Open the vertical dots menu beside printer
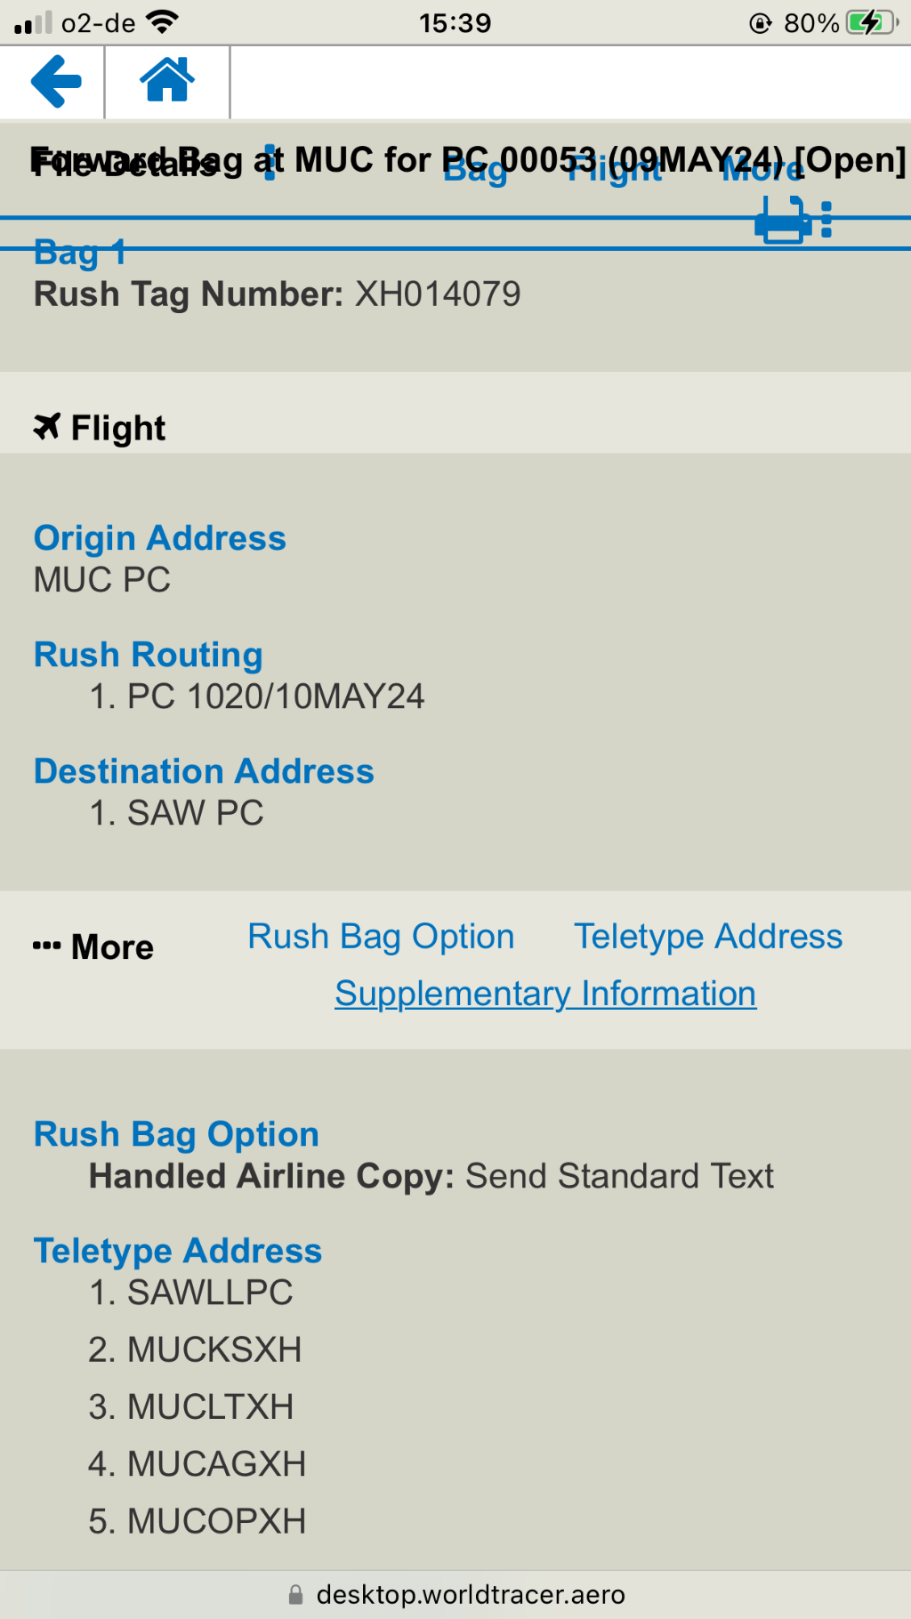 [826, 220]
